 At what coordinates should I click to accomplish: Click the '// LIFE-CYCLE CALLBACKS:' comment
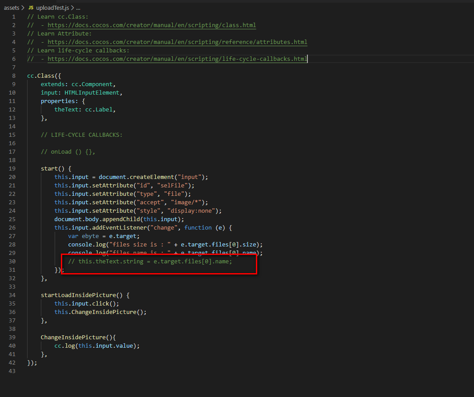[x=82, y=135]
